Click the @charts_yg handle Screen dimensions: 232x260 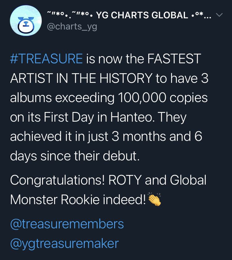tap(72, 27)
